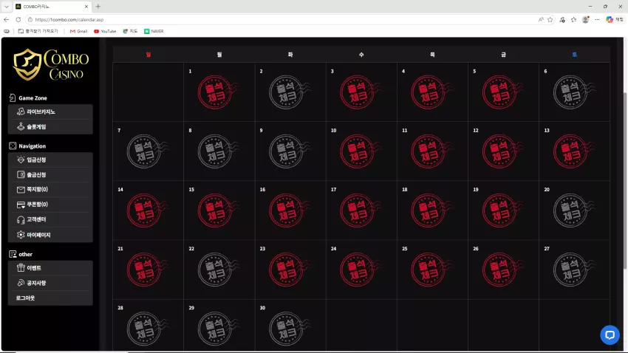Click attendance stamp for day 1

point(217,92)
